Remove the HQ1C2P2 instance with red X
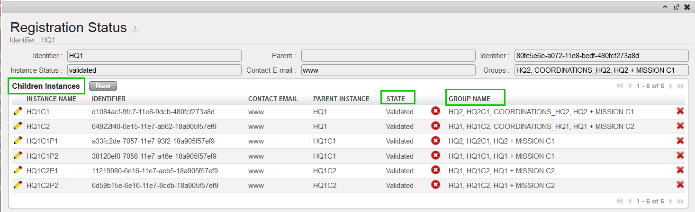The height and width of the screenshot is (212, 695). pos(680,185)
